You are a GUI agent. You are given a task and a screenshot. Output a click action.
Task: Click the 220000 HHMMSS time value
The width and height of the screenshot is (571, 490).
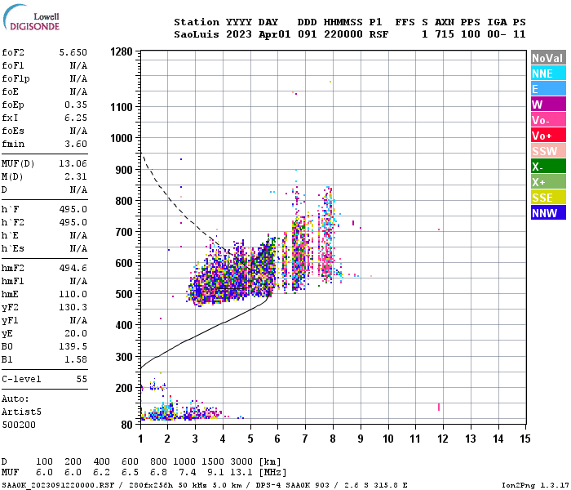pos(343,34)
